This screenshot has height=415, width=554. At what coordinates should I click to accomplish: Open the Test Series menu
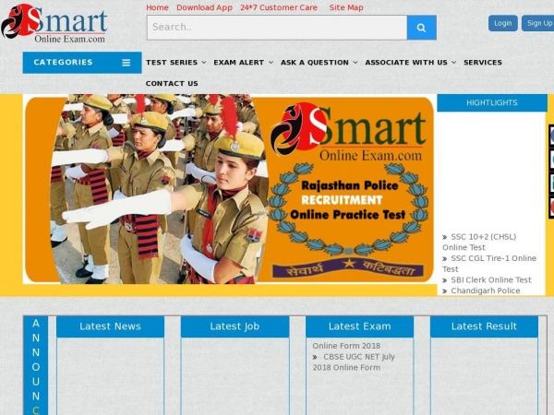click(172, 63)
